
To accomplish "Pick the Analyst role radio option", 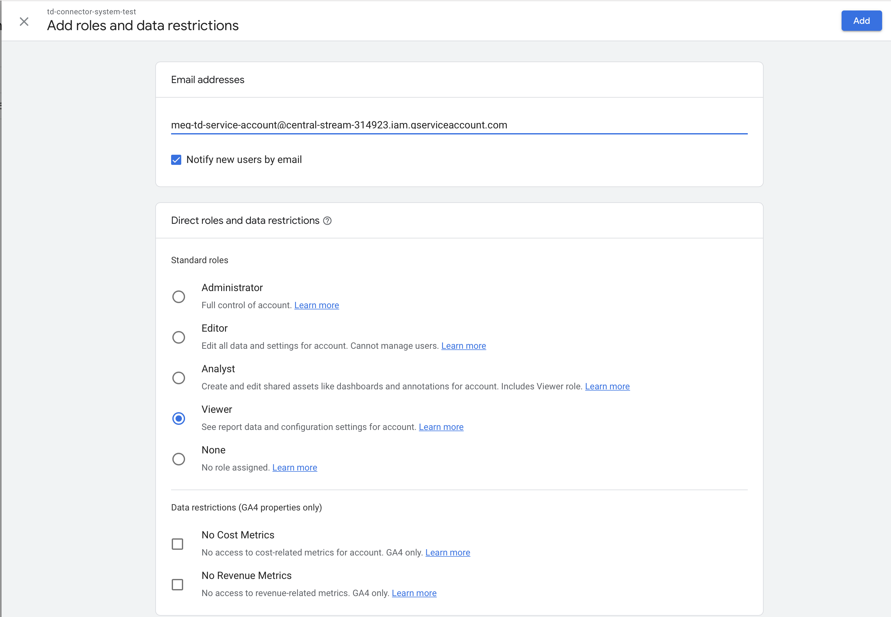I will point(178,378).
